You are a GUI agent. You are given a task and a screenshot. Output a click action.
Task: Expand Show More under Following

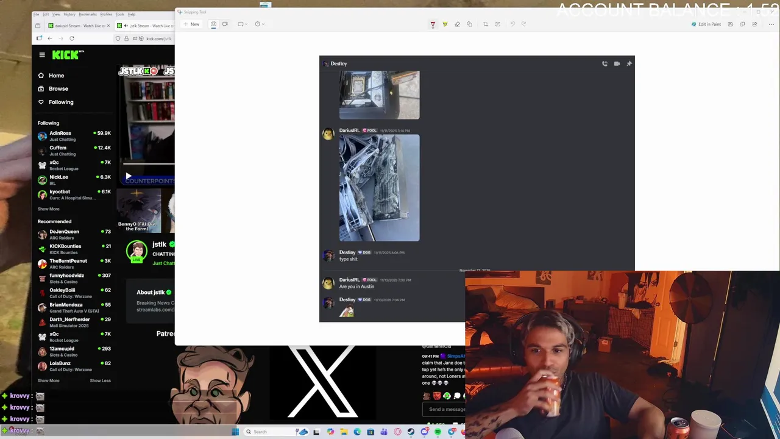pyautogui.click(x=49, y=209)
